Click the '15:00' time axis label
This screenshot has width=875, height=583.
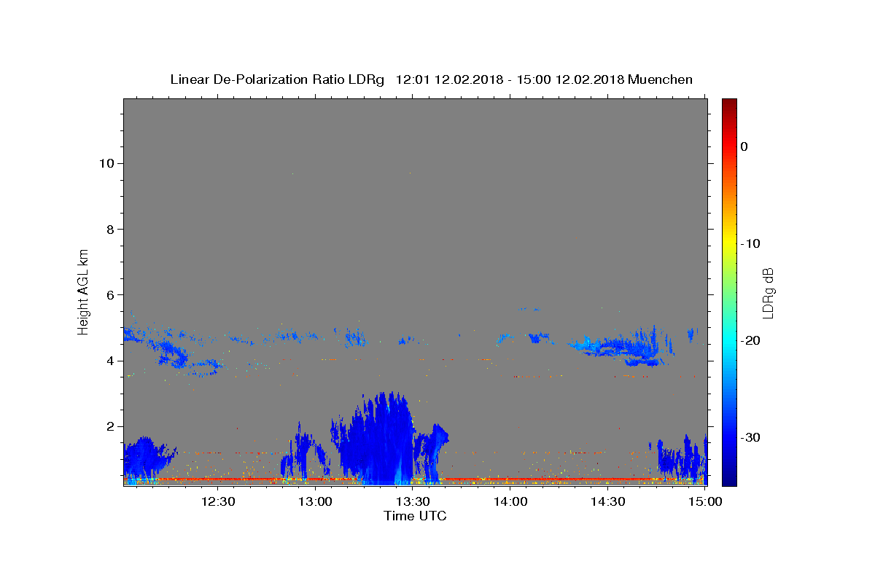[x=705, y=501]
